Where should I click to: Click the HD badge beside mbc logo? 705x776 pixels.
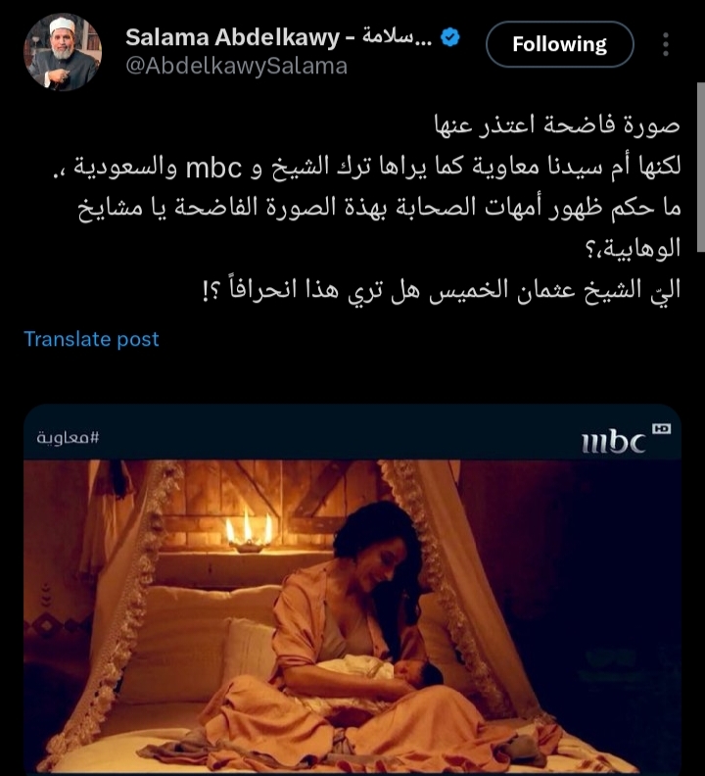661,428
